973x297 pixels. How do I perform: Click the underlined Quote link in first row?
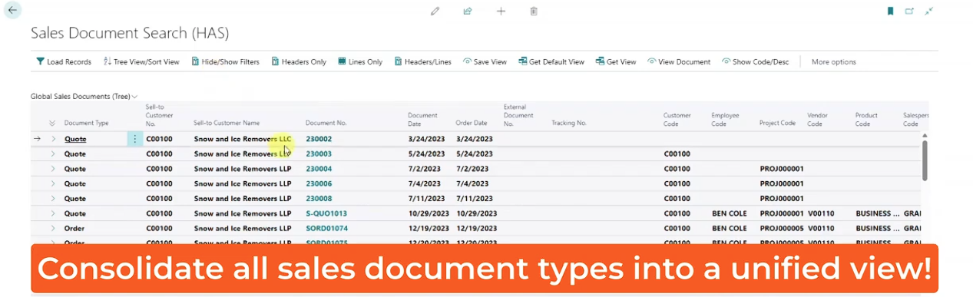click(x=75, y=139)
